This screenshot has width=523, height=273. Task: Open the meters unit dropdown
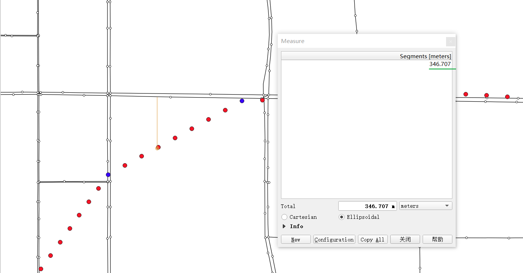point(426,206)
